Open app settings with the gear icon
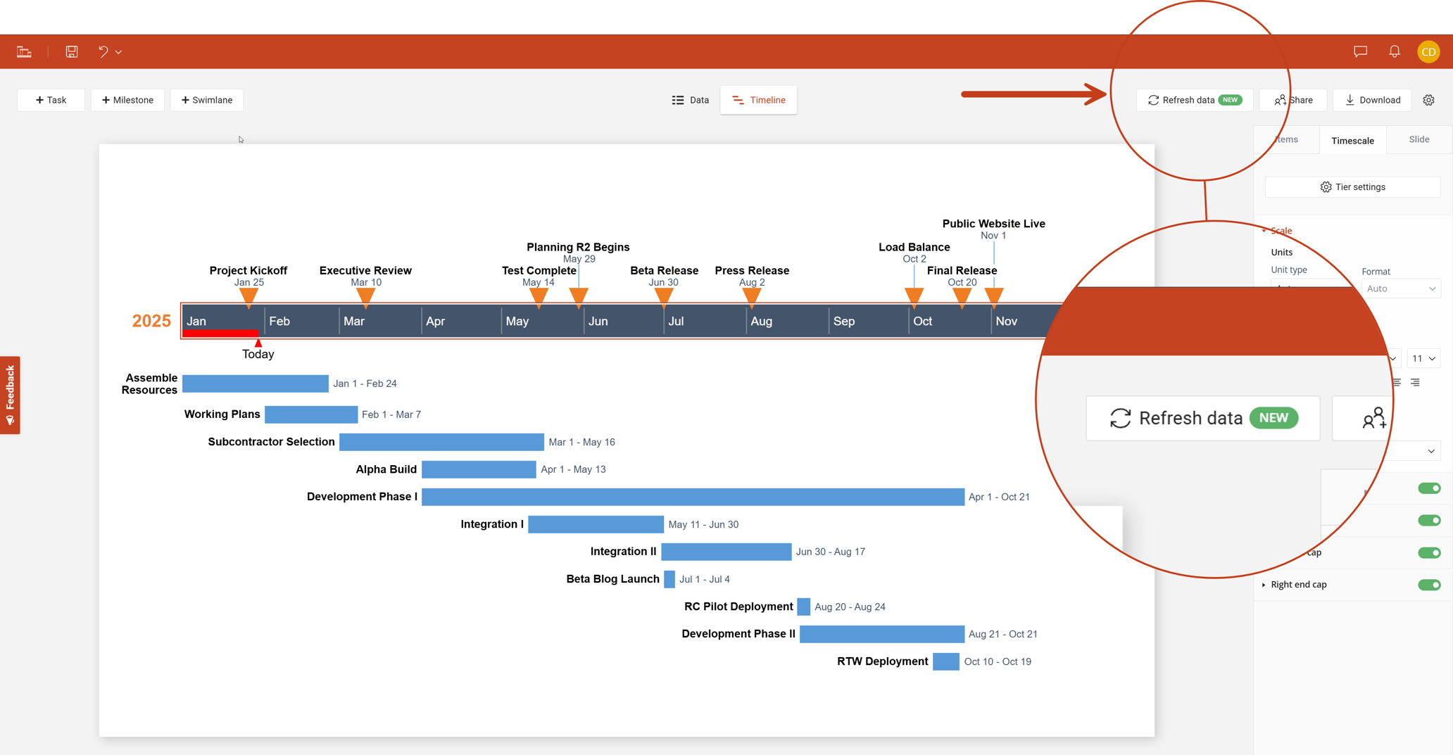The width and height of the screenshot is (1453, 755). point(1429,99)
